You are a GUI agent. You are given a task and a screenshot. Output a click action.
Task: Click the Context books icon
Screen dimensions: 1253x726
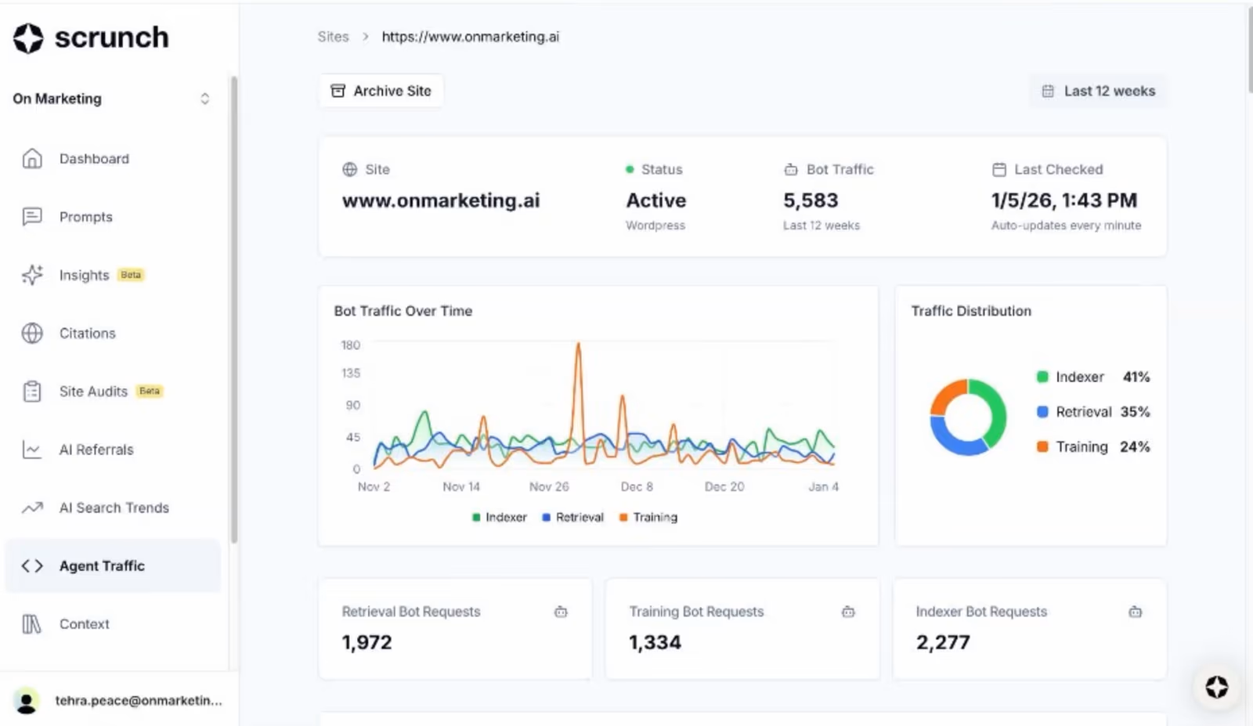click(31, 624)
